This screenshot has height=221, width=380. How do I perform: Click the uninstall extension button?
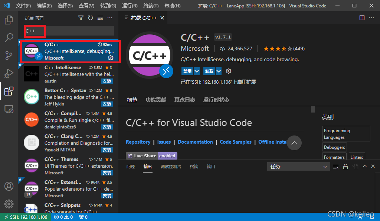pyautogui.click(x=209, y=71)
